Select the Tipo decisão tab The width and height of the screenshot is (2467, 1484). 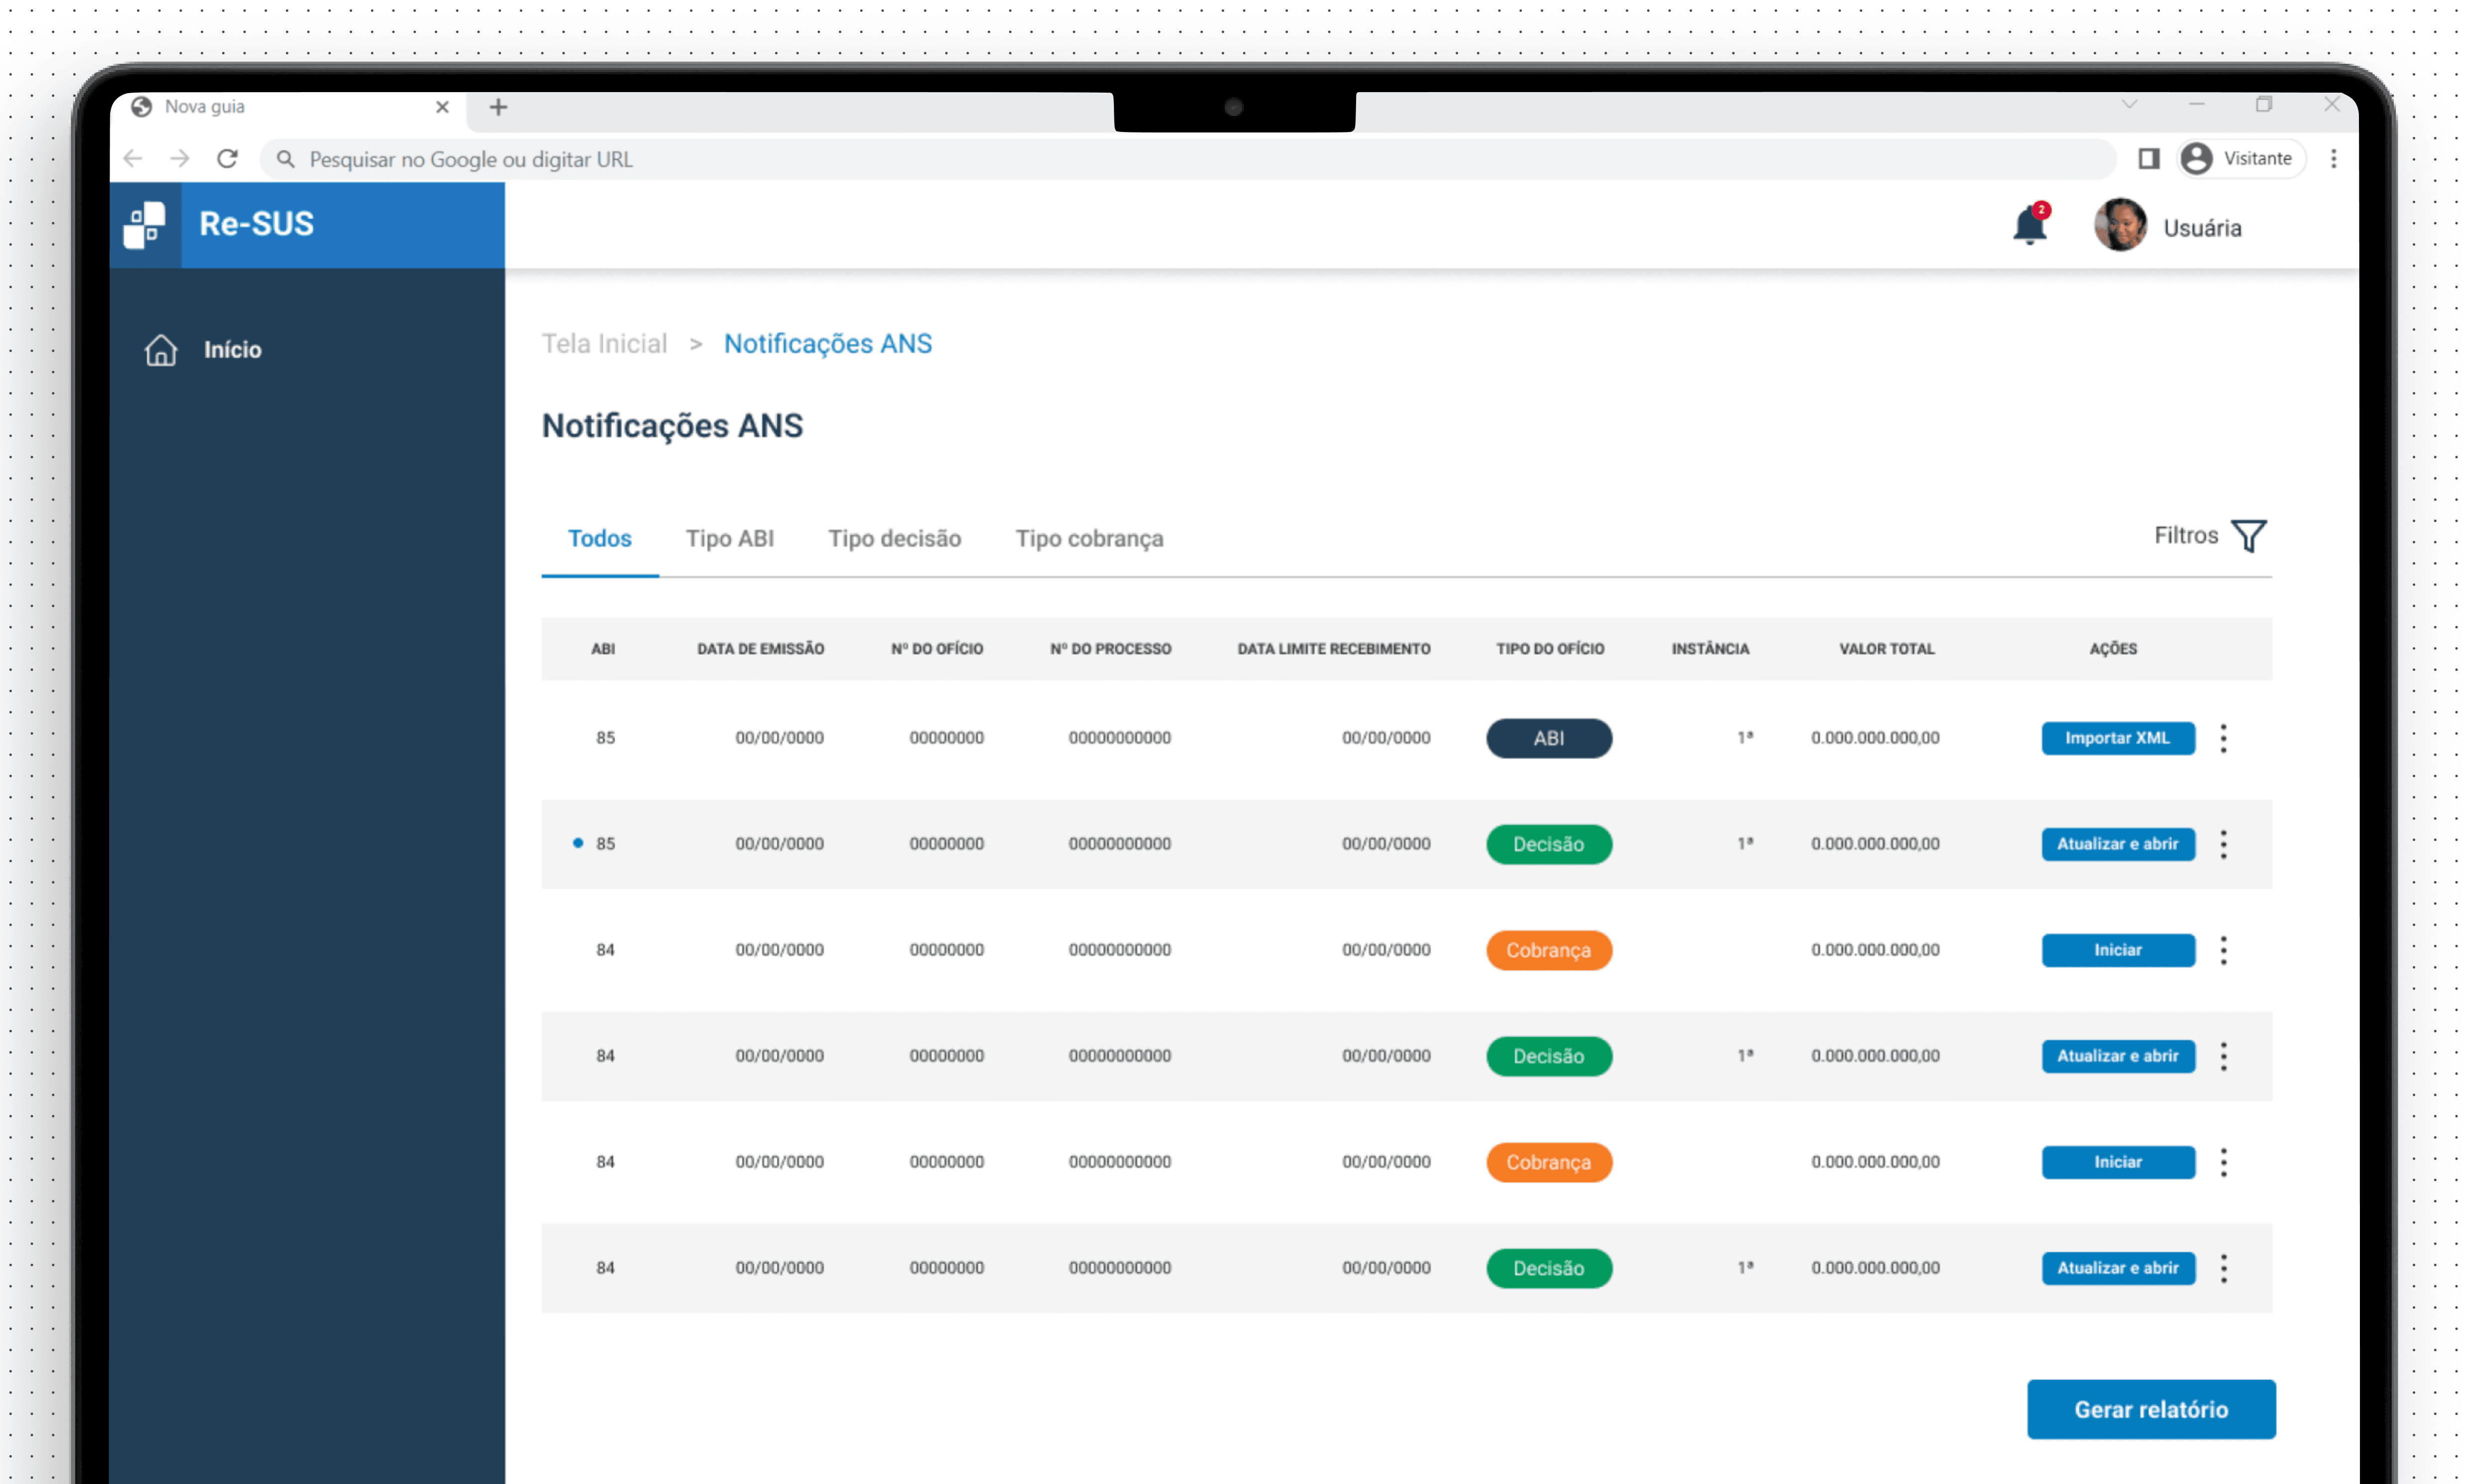[893, 539]
